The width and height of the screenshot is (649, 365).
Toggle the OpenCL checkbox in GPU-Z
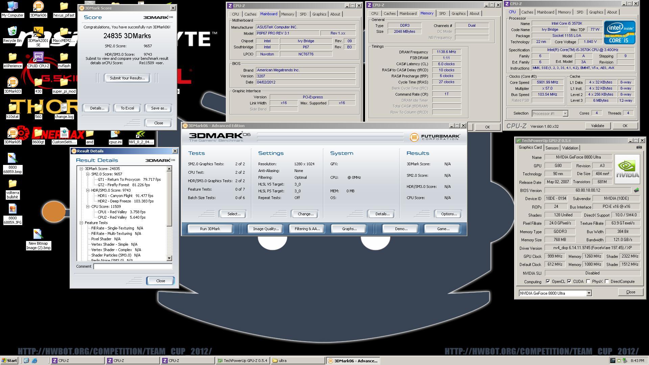[x=548, y=281]
